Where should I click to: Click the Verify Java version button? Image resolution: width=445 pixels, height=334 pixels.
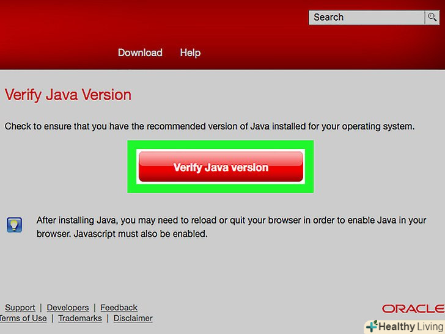[221, 167]
